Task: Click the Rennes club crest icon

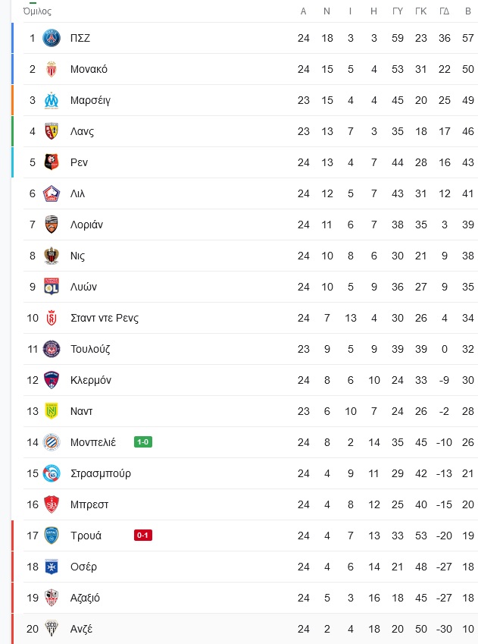Action: pyautogui.click(x=52, y=162)
